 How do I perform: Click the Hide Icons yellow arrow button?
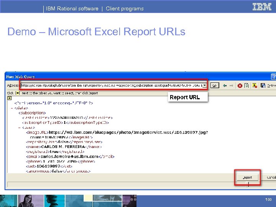(255, 85)
